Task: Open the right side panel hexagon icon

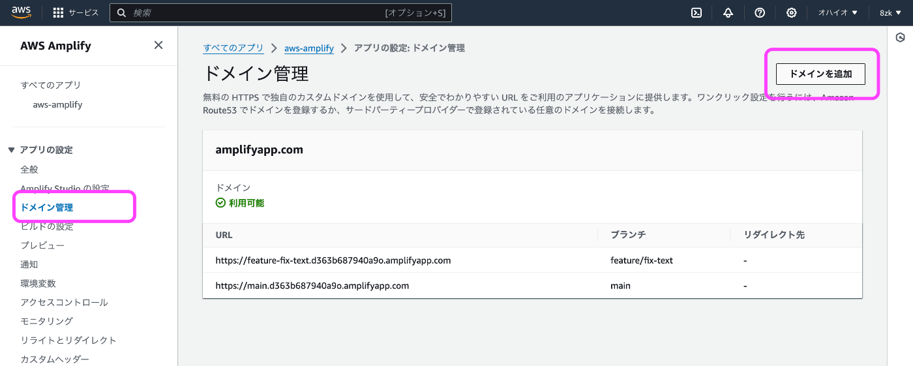Action: (x=900, y=38)
